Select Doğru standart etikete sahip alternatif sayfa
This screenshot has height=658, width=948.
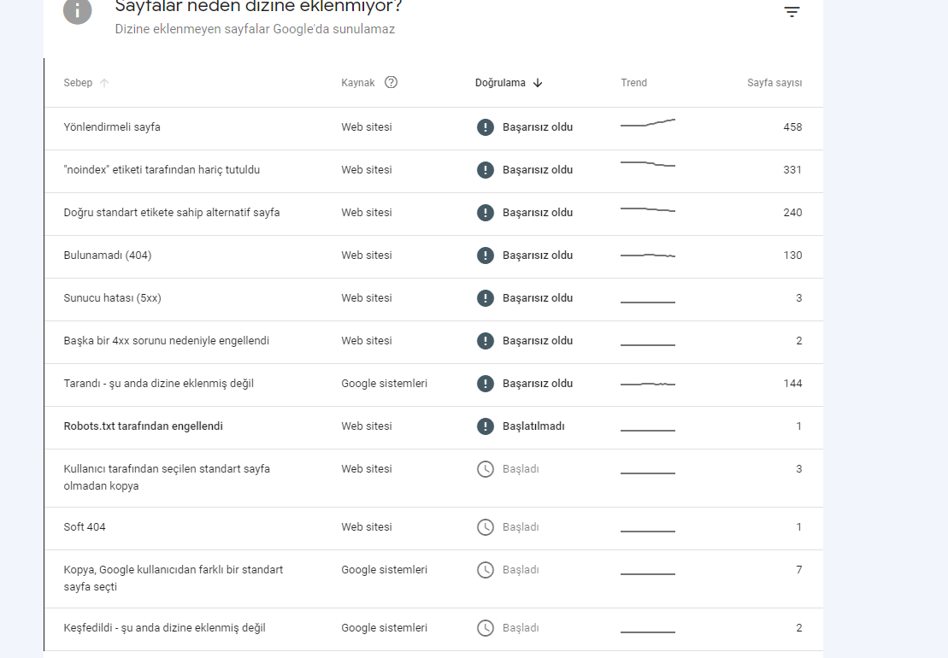click(x=434, y=213)
